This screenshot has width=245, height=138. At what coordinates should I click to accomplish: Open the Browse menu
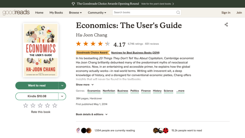[x=75, y=13]
